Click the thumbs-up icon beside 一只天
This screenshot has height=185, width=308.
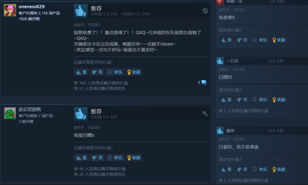(220, 61)
